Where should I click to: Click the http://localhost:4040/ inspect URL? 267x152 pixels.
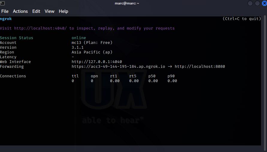pos(40,28)
